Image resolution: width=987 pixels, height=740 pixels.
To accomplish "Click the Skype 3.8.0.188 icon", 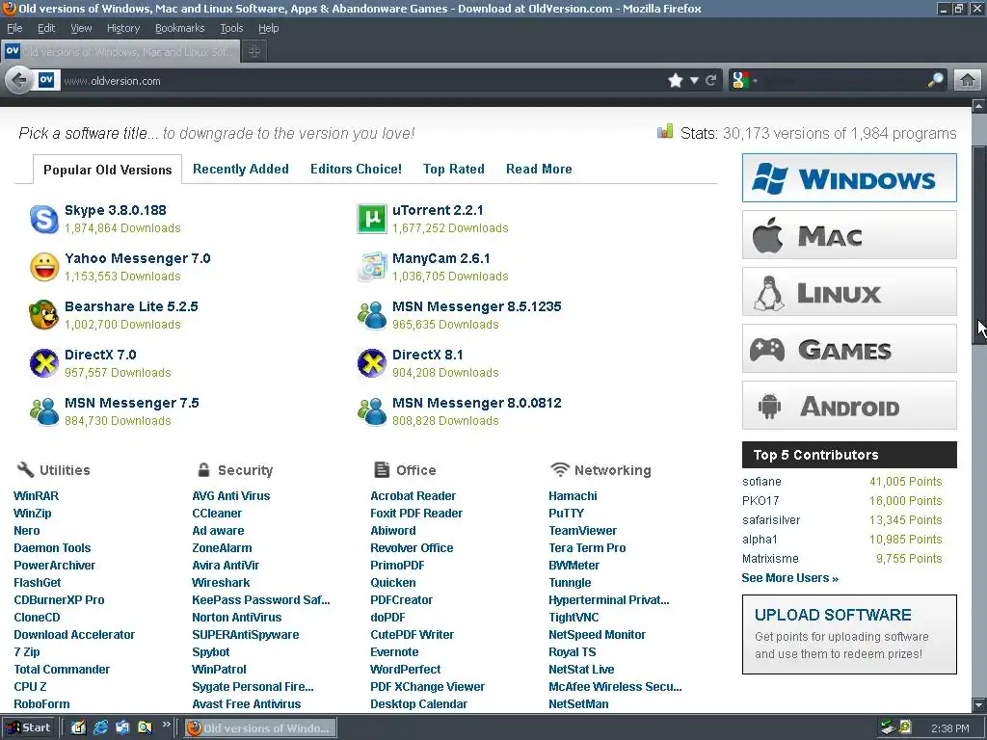I will pos(44,219).
